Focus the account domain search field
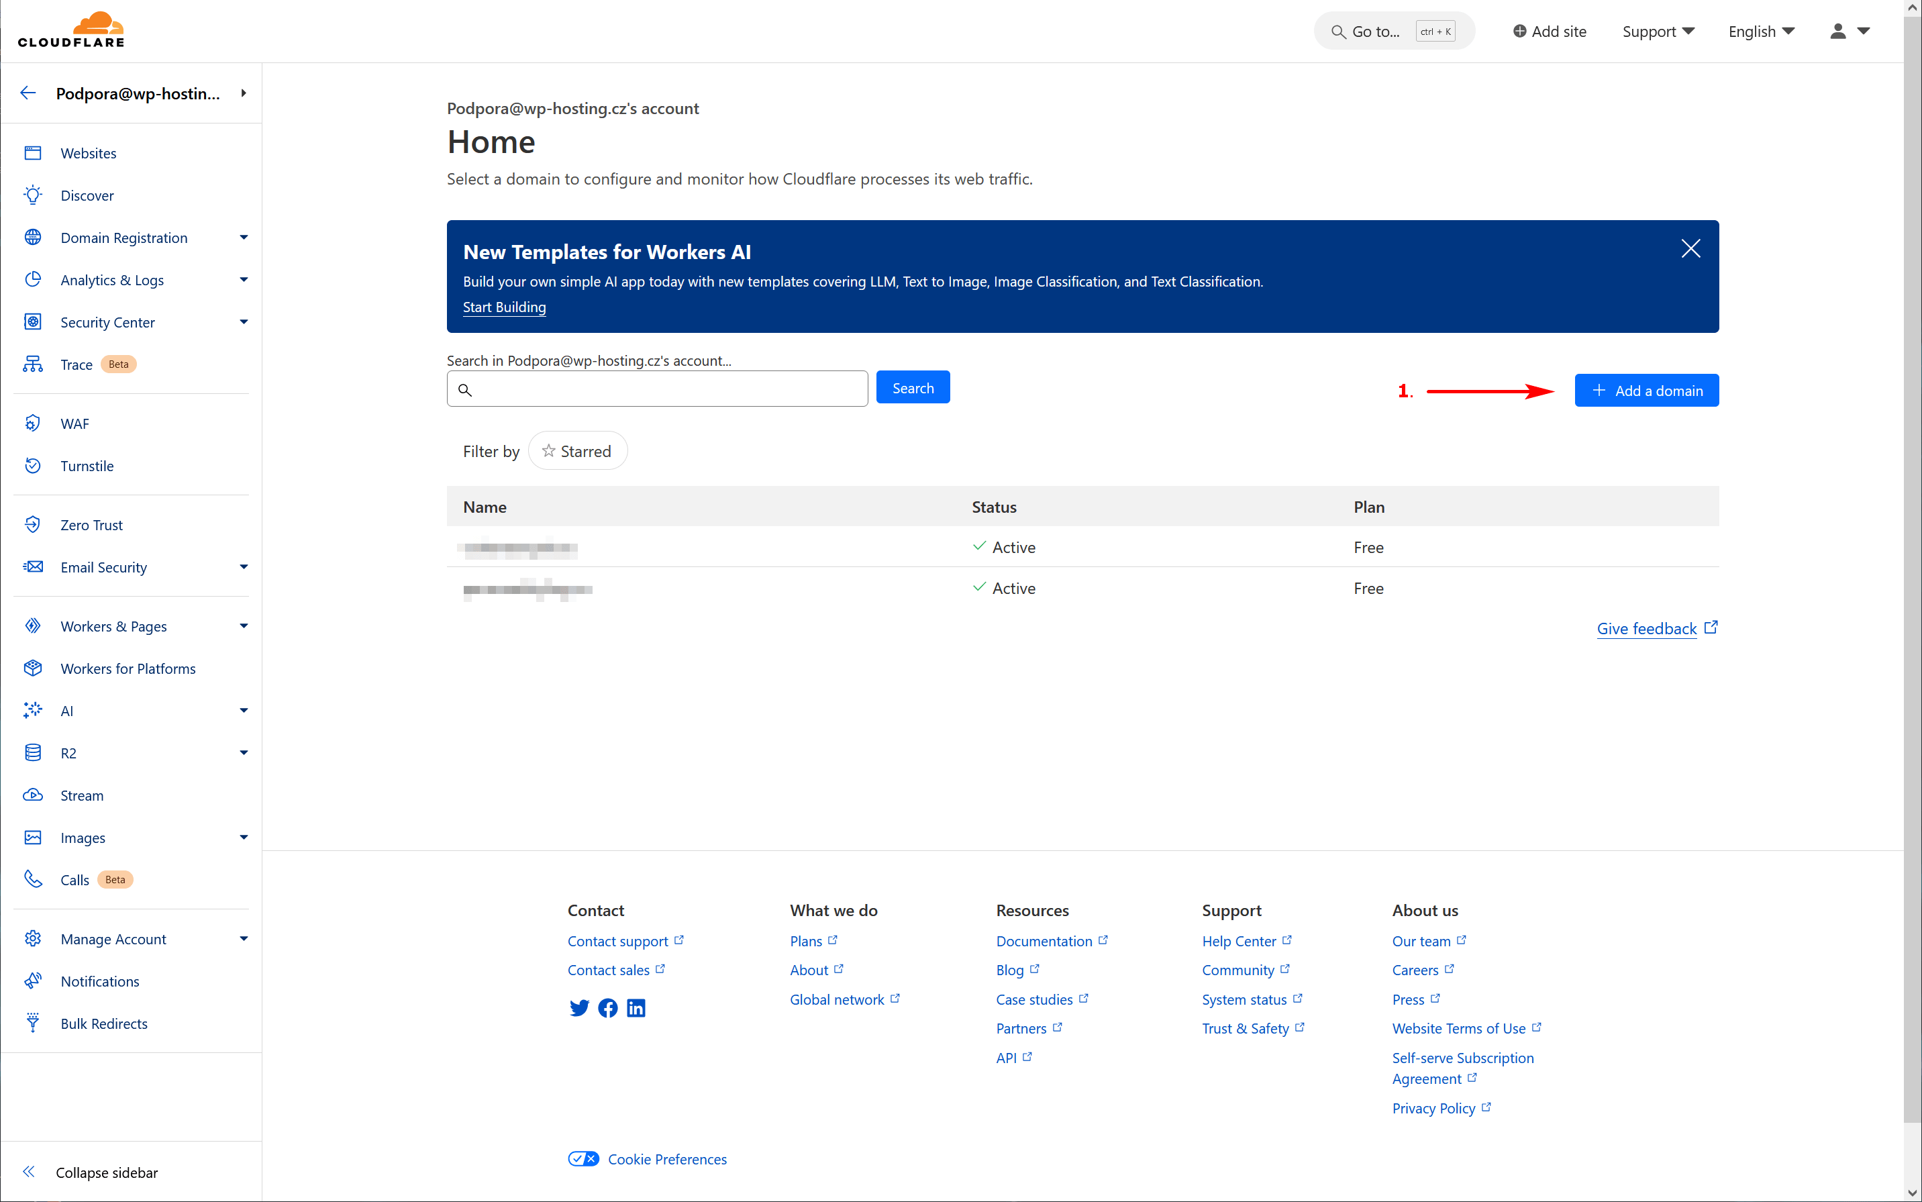1922x1202 pixels. click(x=656, y=389)
